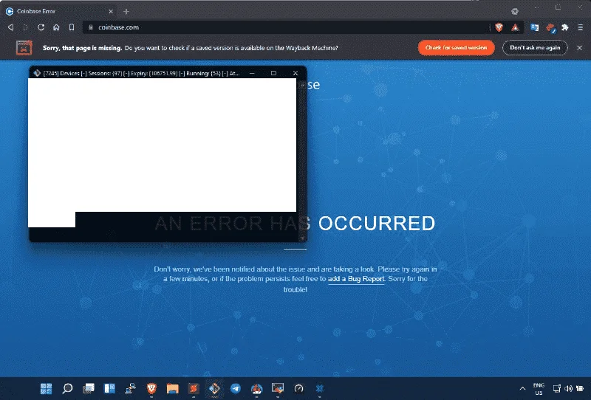Select the diamond-icon console app in taskbar

pos(214,388)
